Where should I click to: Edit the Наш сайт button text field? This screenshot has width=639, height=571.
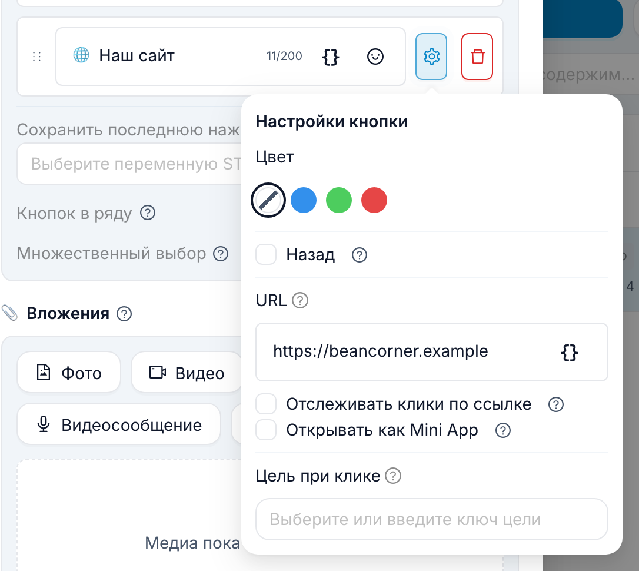click(230, 57)
